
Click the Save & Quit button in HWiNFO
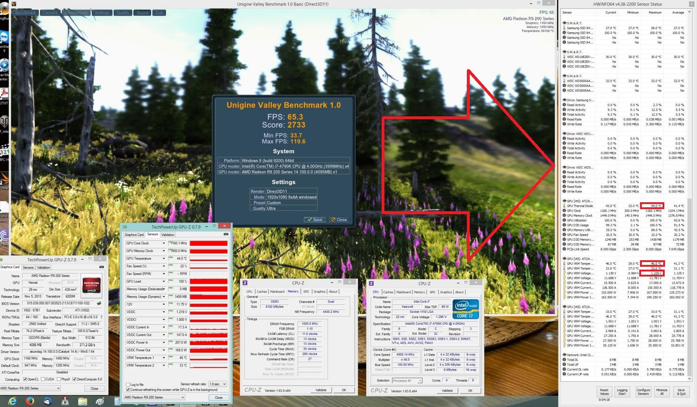coord(681,392)
